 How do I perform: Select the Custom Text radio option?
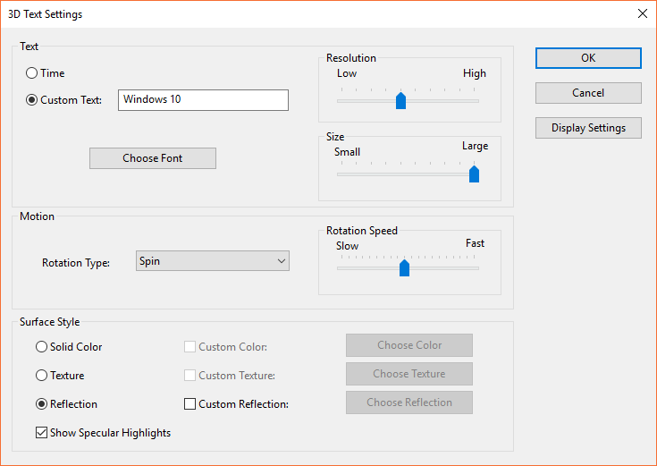[32, 100]
